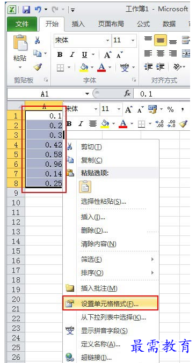
Task: Expand the Name Box dropdown arrow
Action: click(x=87, y=94)
